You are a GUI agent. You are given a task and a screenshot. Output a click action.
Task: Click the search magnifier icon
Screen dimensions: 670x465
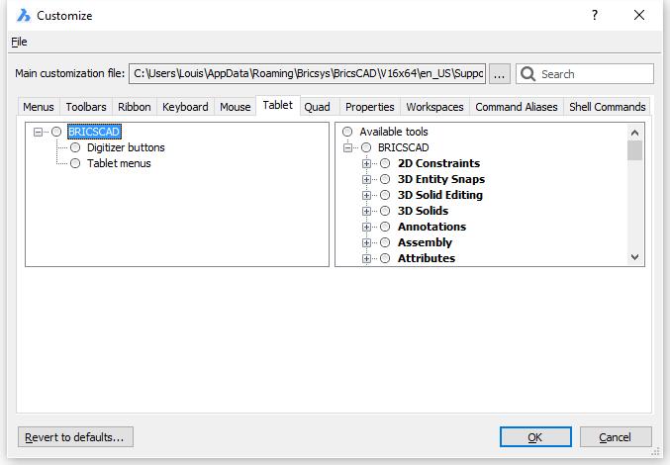coord(527,74)
